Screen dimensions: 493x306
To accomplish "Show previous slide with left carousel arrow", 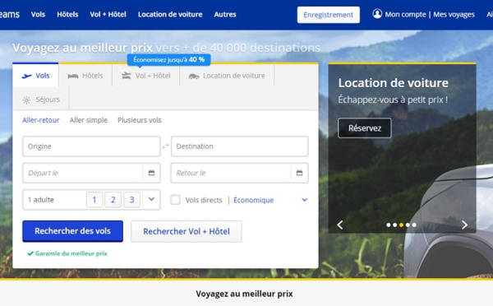I will tap(340, 225).
